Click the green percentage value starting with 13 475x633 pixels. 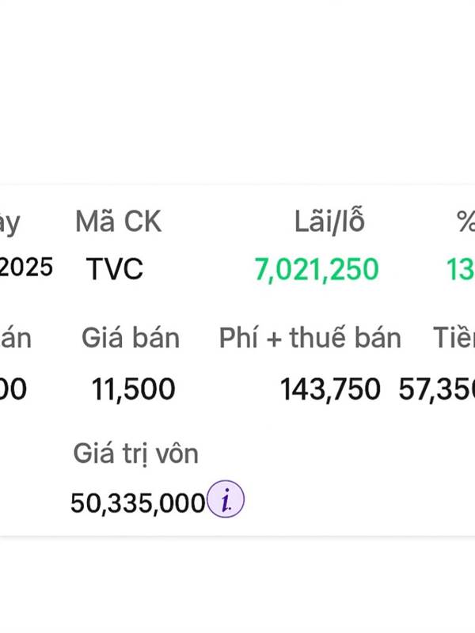[x=460, y=270]
